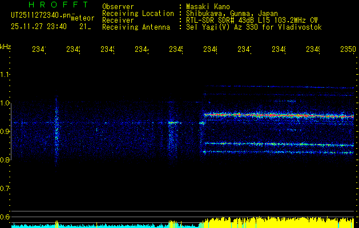The image size is (359, 228).
Task: Click the 0.9 kHz axis tick label
Action: [x=5, y=132]
